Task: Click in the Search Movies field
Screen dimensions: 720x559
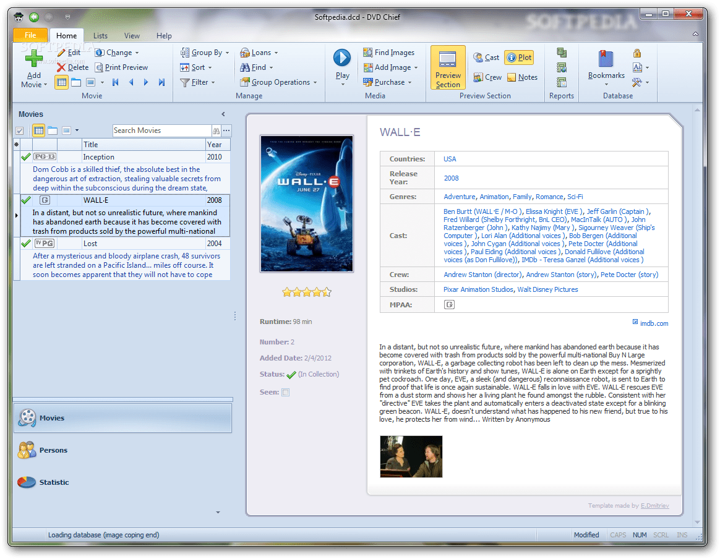Action: [161, 131]
